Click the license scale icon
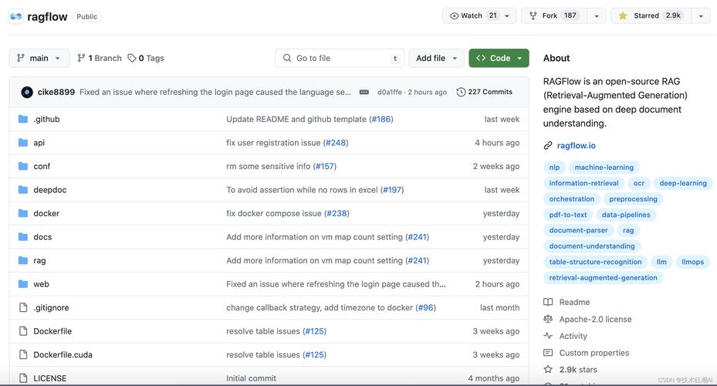 548,319
